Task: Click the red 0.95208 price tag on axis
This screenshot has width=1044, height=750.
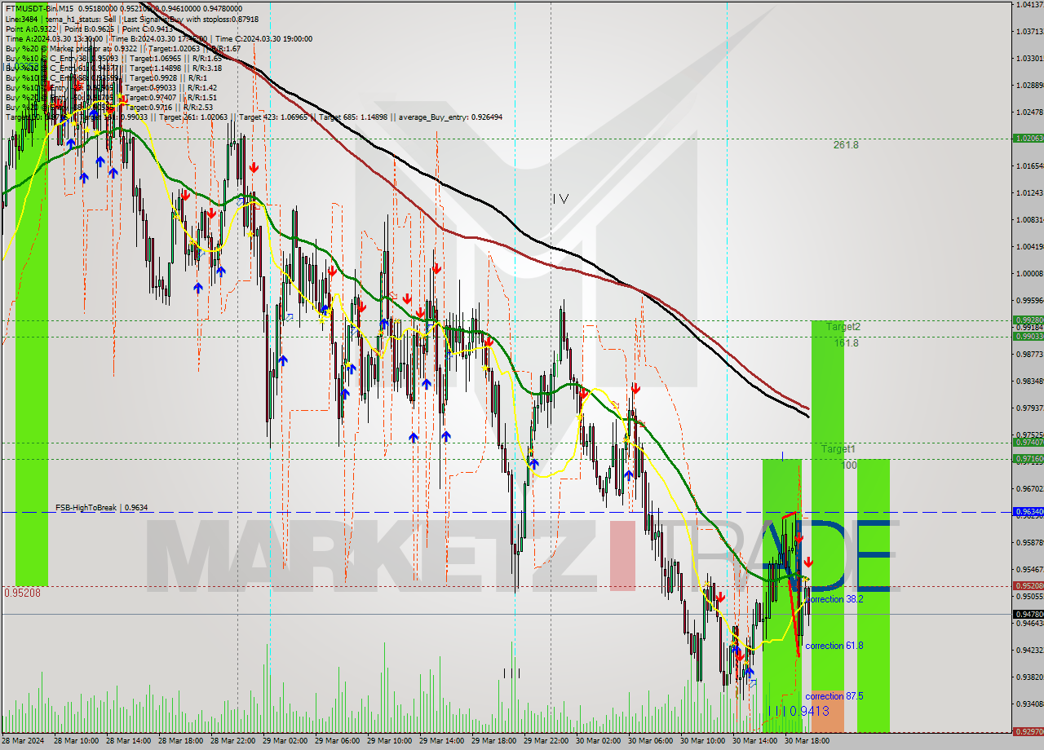Action: point(1028,585)
